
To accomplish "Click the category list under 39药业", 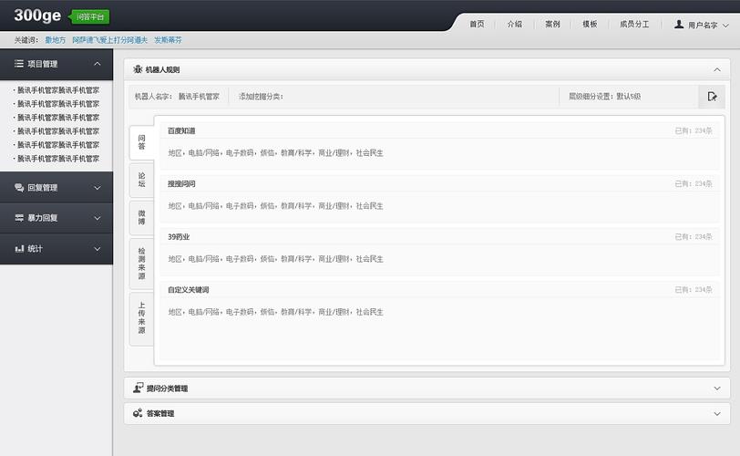I will (275, 259).
